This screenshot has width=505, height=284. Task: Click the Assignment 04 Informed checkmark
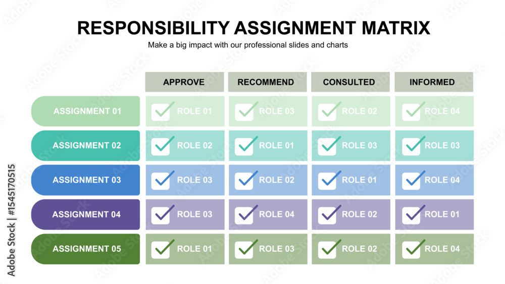(x=413, y=214)
